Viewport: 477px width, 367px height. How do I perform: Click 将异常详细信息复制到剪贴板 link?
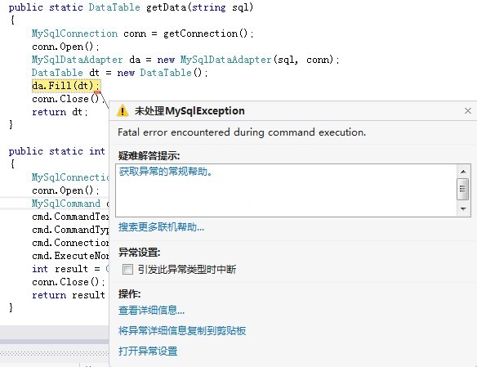click(182, 330)
